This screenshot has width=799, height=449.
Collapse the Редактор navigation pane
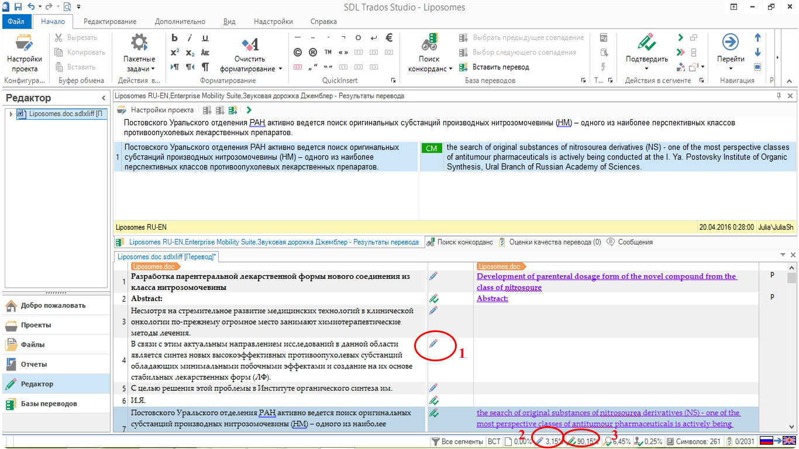[x=104, y=98]
